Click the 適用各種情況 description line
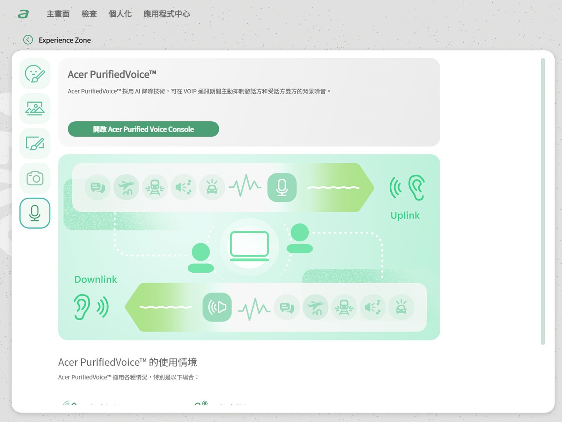 (128, 377)
